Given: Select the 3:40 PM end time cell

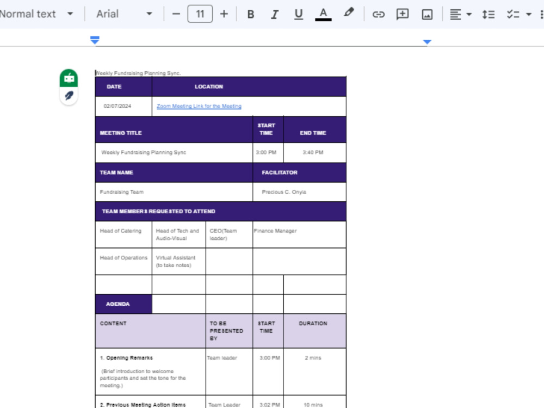Looking at the screenshot, I should (x=314, y=152).
